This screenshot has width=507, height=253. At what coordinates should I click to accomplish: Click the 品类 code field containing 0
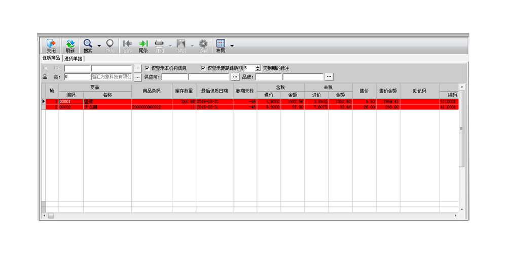coord(77,77)
